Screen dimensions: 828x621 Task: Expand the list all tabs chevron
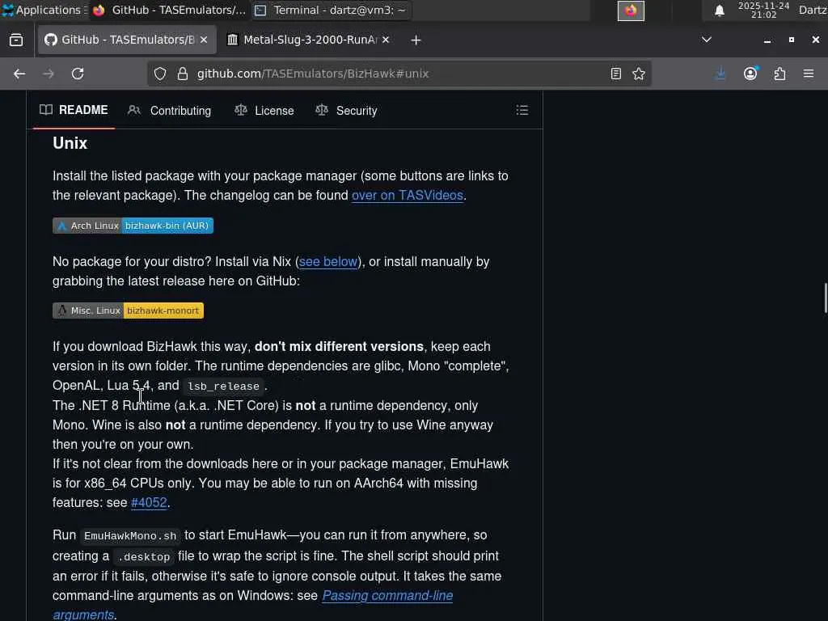coord(707,40)
